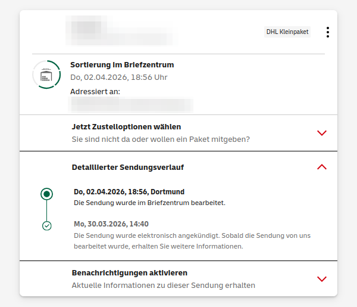Click the blurred recipient address line
Image resolution: width=357 pixels, height=307 pixels.
[x=131, y=105]
